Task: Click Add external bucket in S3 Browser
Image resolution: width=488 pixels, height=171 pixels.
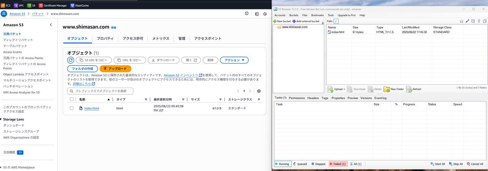Action: click(306, 21)
